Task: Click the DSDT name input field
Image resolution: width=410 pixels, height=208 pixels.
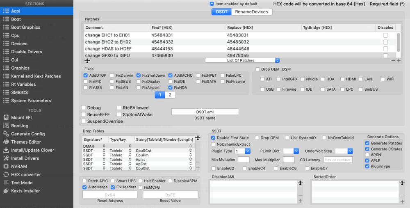Action: [x=205, y=112]
